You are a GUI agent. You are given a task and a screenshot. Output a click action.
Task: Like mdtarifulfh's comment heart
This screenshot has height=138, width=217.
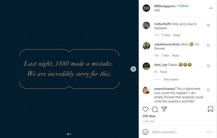(x=208, y=25)
